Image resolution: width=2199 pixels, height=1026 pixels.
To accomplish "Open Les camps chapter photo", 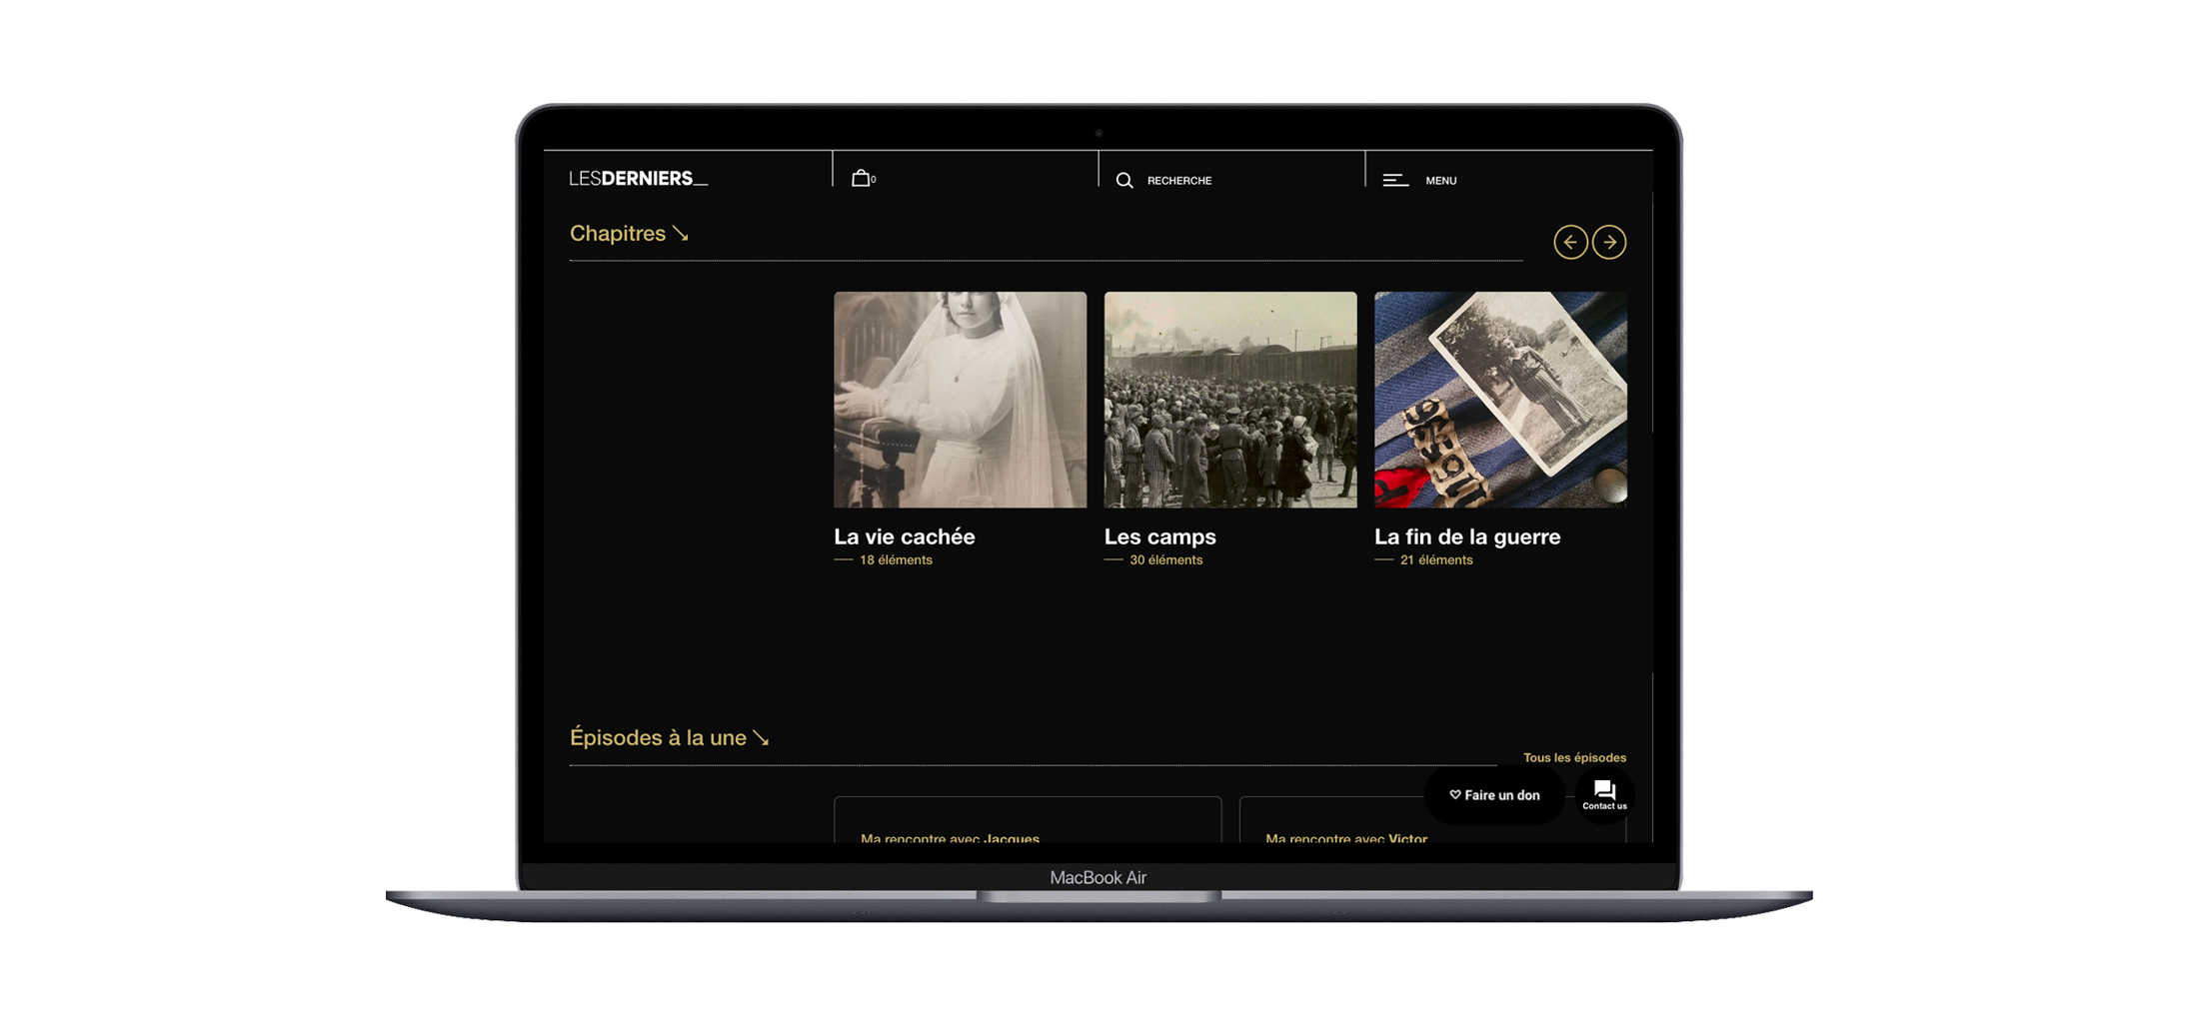I will point(1229,400).
